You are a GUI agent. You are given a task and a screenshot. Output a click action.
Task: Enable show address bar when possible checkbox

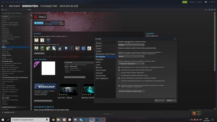[x=119, y=75]
